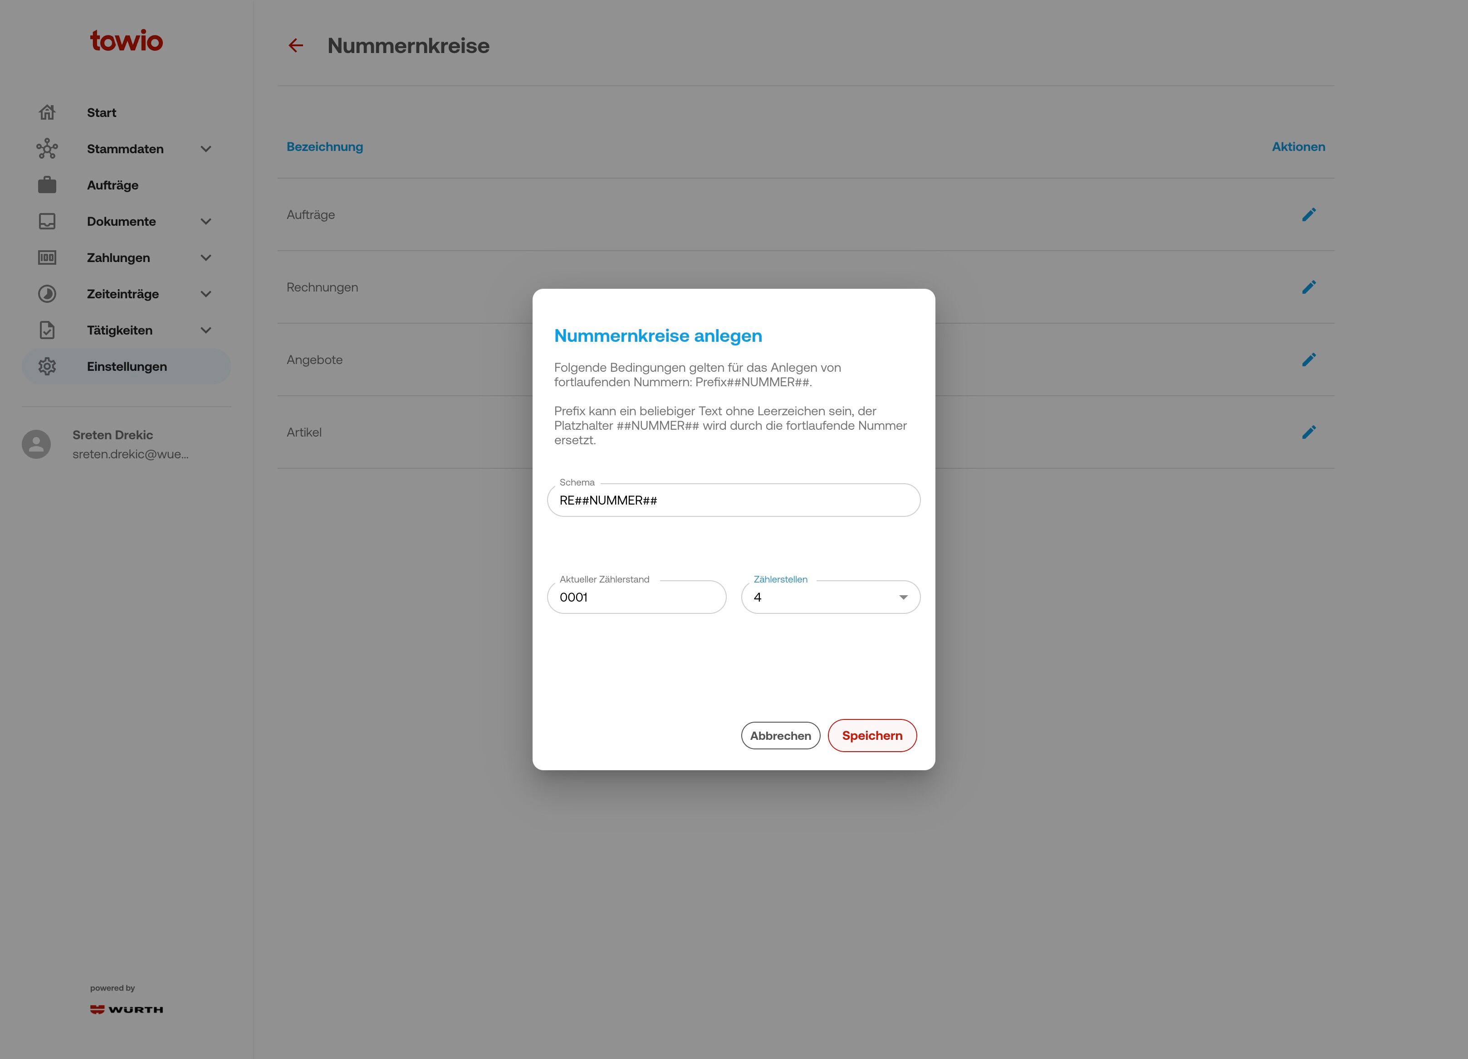
Task: Open Aufträge in the sidebar
Action: point(126,185)
